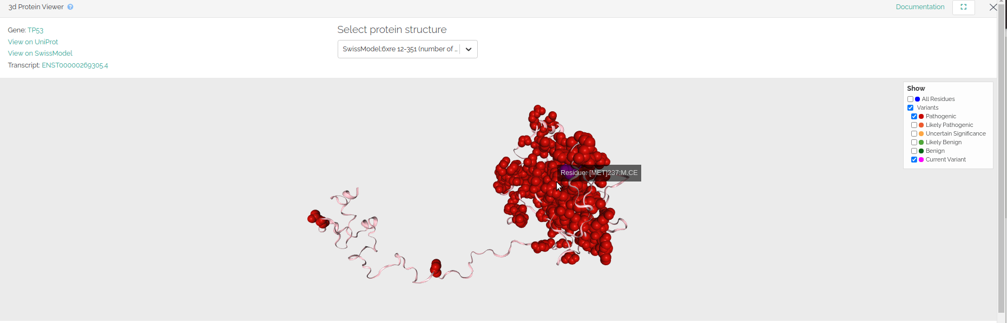Enable Uncertain Significance variants
The width and height of the screenshot is (1007, 323).
pos(914,133)
